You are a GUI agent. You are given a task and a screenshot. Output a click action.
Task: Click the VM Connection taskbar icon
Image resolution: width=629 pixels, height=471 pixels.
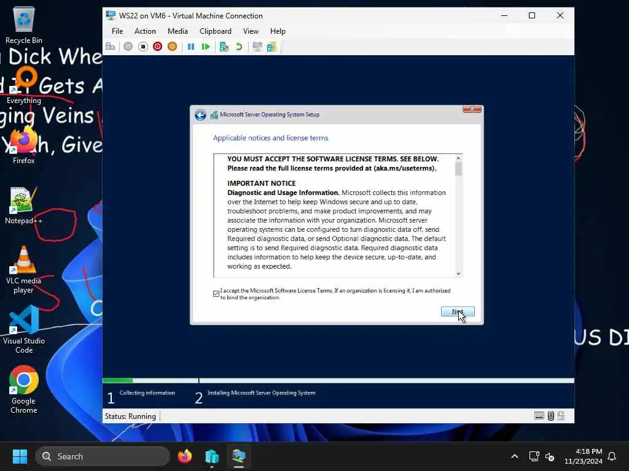239,456
